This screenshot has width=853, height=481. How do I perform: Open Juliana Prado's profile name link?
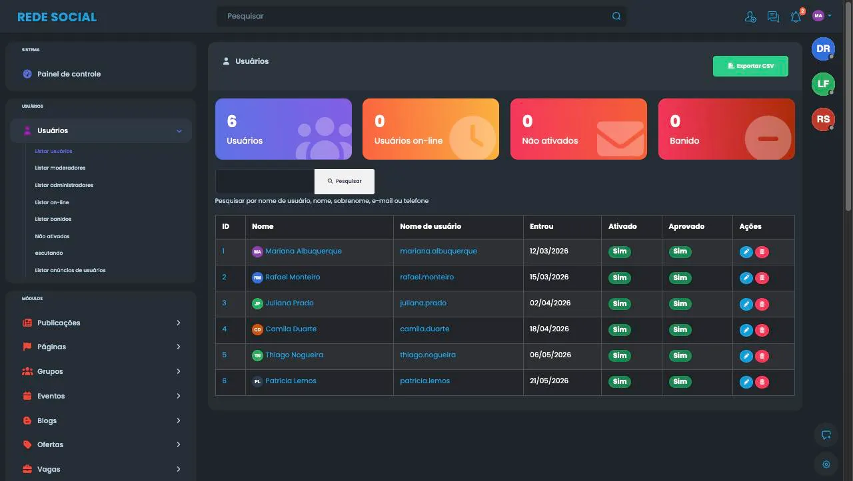click(289, 303)
